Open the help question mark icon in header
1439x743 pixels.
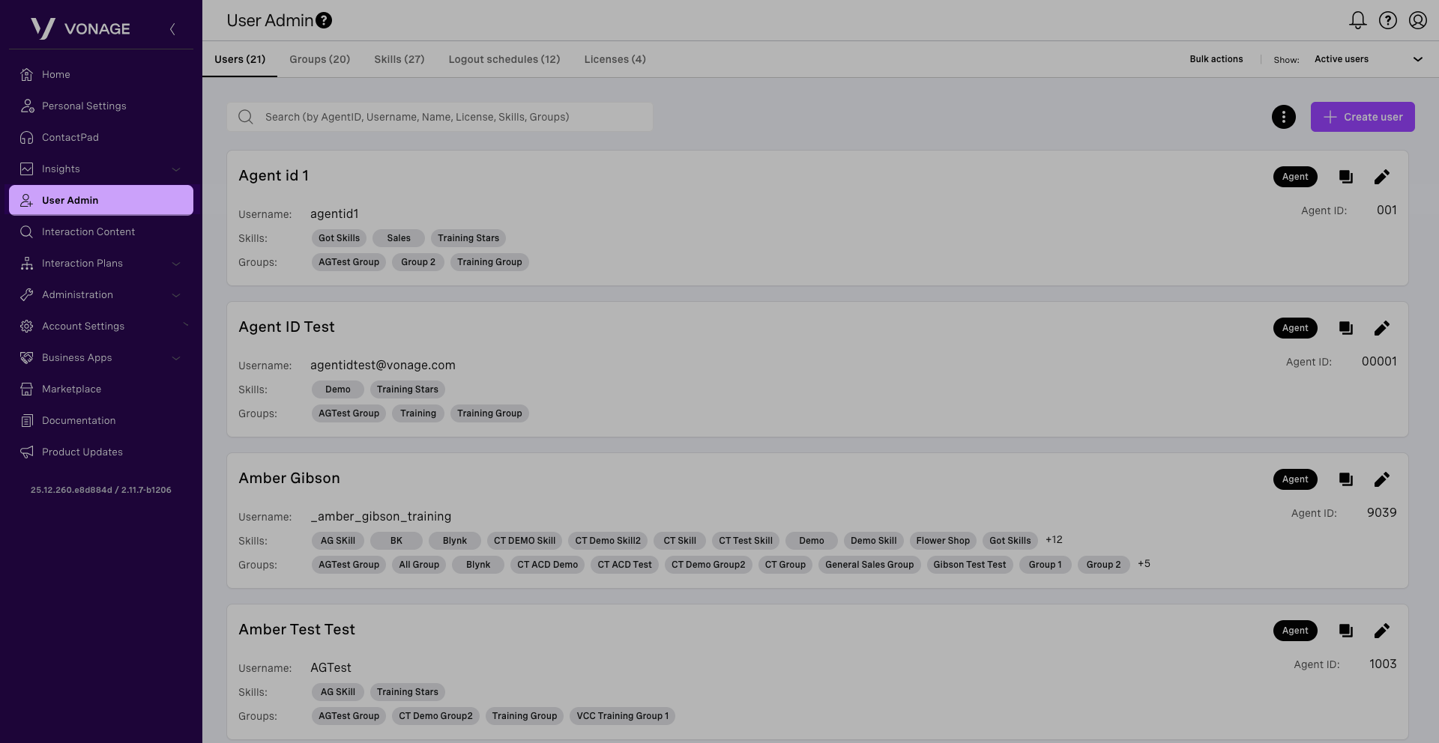[1387, 20]
